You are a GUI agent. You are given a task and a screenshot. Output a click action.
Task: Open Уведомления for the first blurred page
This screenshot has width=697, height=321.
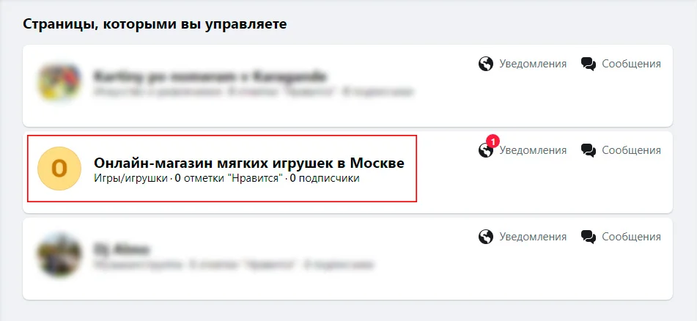tap(533, 64)
